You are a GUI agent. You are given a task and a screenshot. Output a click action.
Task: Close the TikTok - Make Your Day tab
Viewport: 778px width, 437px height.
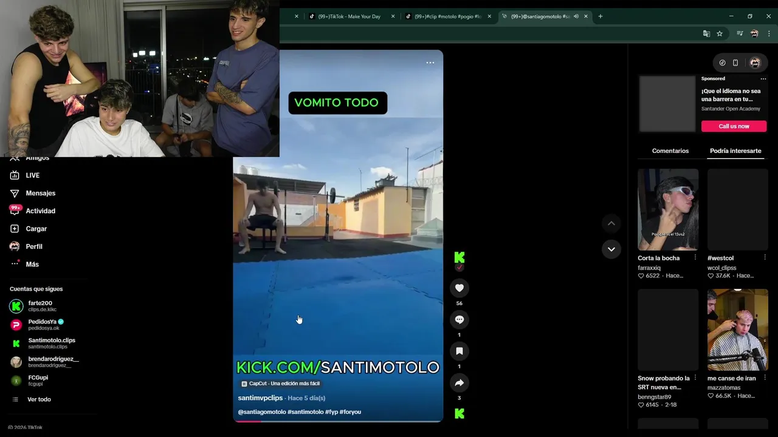pyautogui.click(x=393, y=16)
